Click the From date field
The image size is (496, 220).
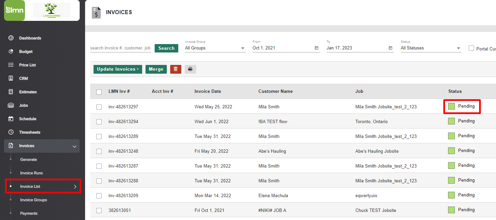284,48
